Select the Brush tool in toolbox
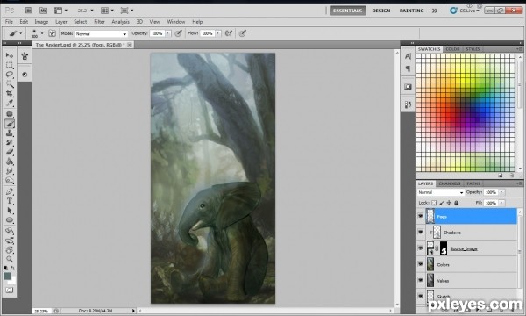Viewport: 526px width, 316px height. coord(10,124)
